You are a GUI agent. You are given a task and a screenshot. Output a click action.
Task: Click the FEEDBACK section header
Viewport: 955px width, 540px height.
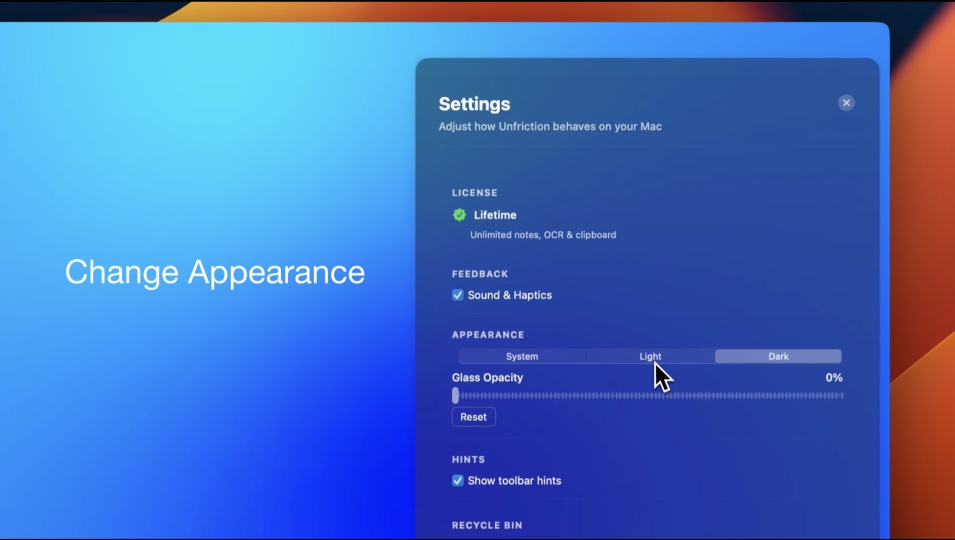tap(480, 274)
